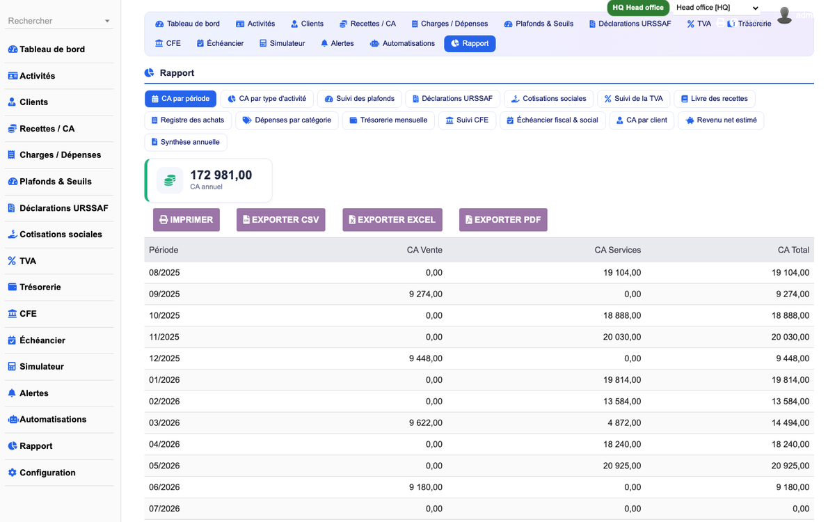Click the HQ Head office badge
The width and height of the screenshot is (835, 522).
(638, 8)
